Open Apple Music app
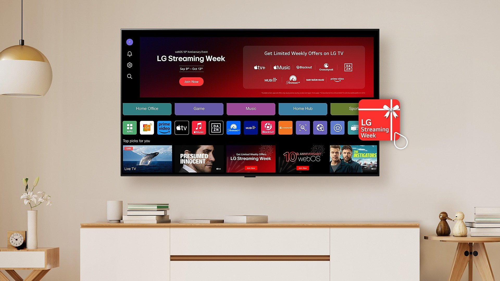The height and width of the screenshot is (281, 500). pyautogui.click(x=198, y=128)
